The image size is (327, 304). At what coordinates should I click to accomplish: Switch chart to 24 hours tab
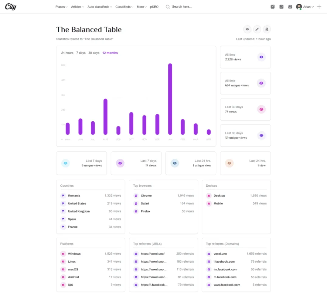67,53
